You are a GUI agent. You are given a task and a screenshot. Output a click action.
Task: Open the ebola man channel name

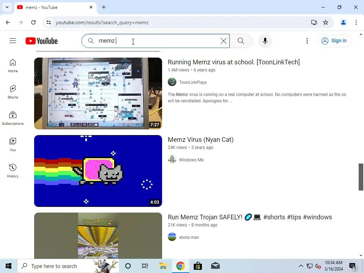[189, 237]
